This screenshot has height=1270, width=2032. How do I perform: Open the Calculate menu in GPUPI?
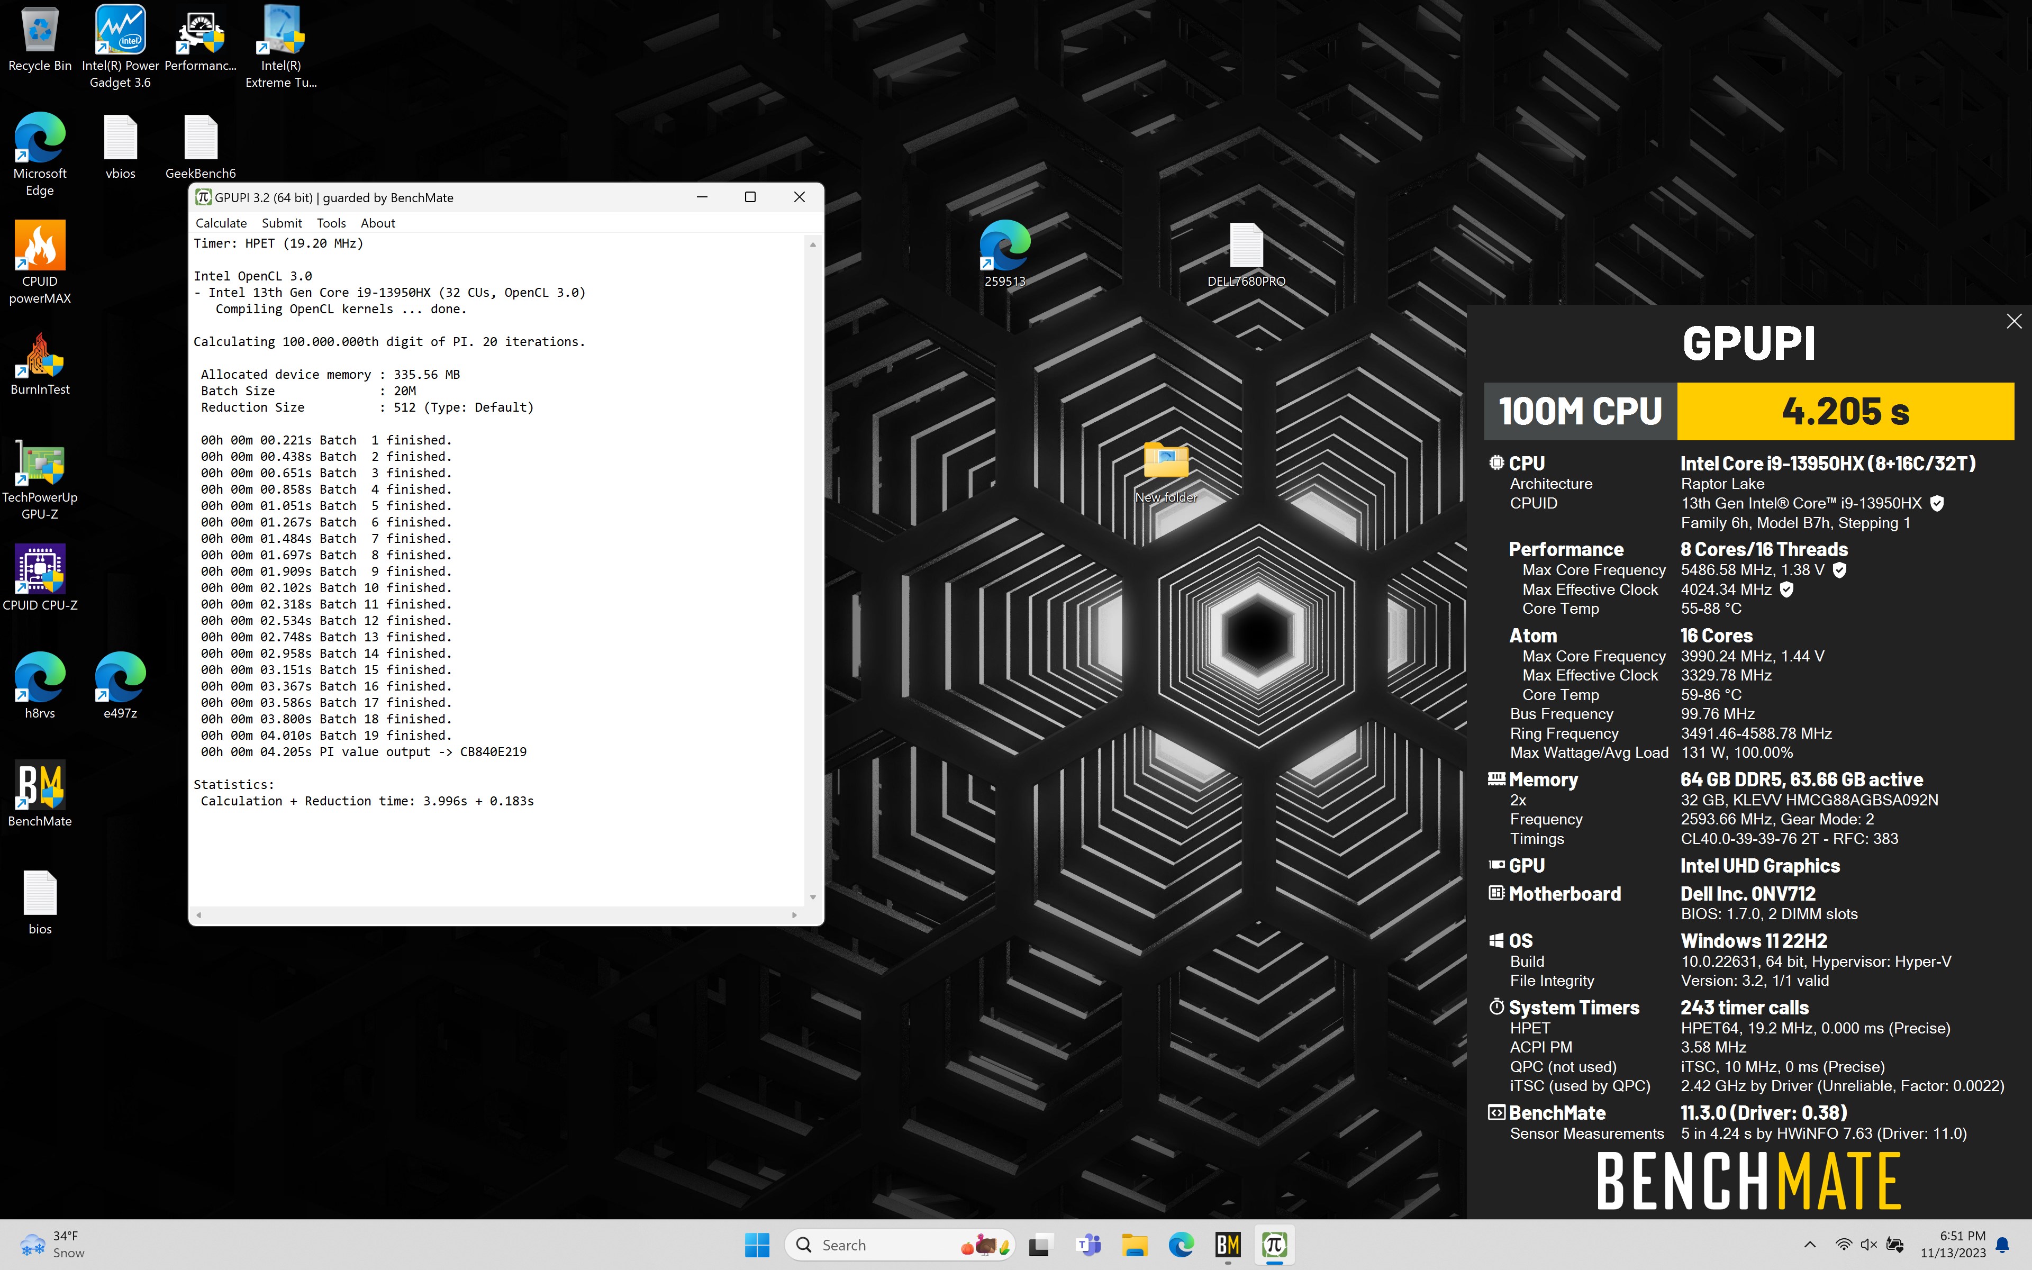pos(221,223)
